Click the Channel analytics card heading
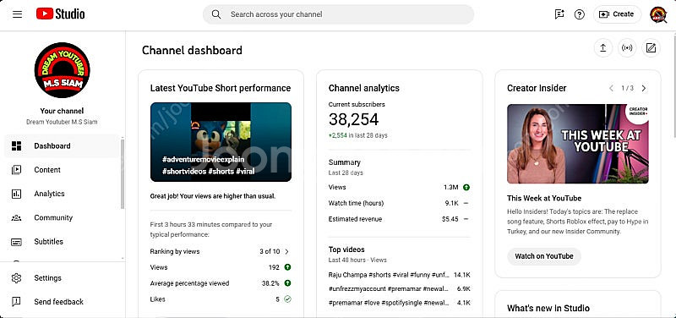The height and width of the screenshot is (318, 676). pyautogui.click(x=364, y=88)
